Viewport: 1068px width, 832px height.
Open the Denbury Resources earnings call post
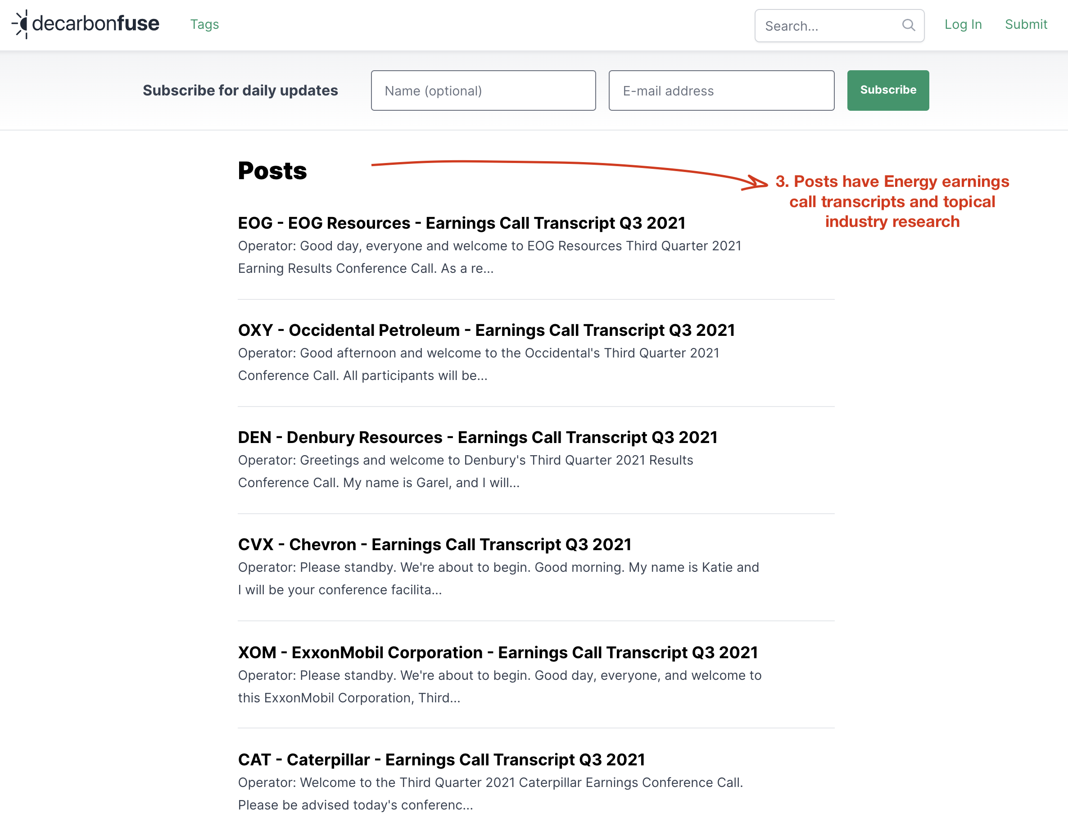pyautogui.click(x=477, y=438)
